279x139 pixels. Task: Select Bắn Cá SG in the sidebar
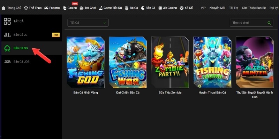[x=32, y=48]
